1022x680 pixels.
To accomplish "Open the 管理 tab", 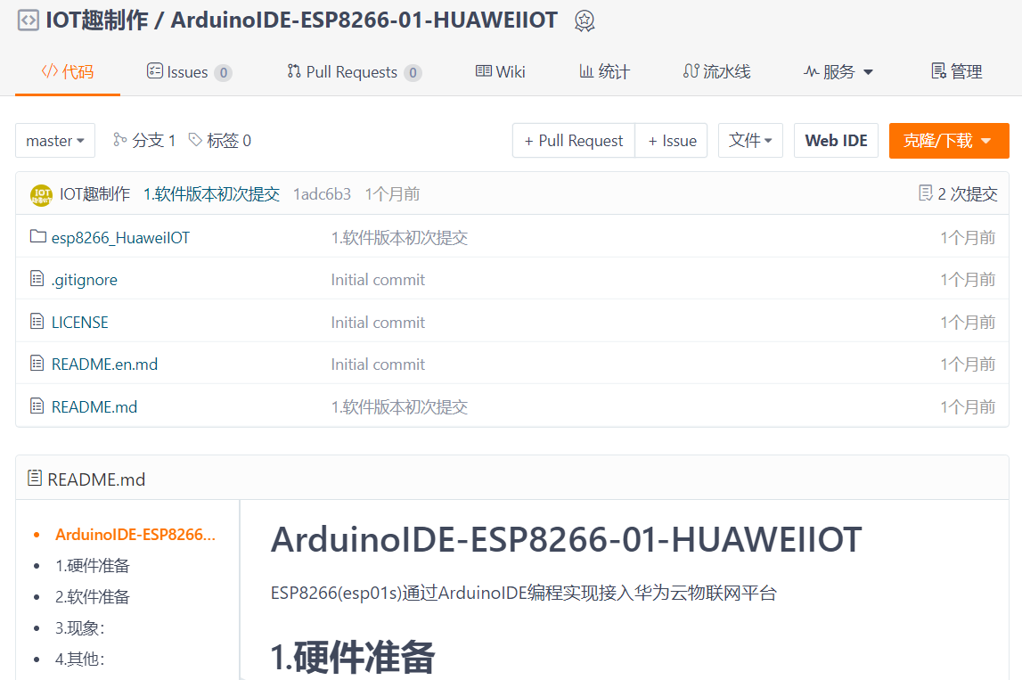I will 956,71.
